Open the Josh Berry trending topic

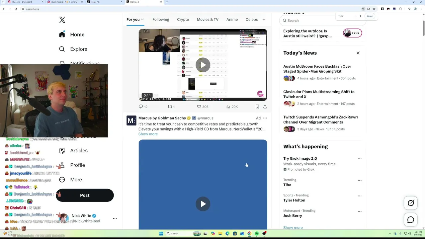tap(293, 216)
